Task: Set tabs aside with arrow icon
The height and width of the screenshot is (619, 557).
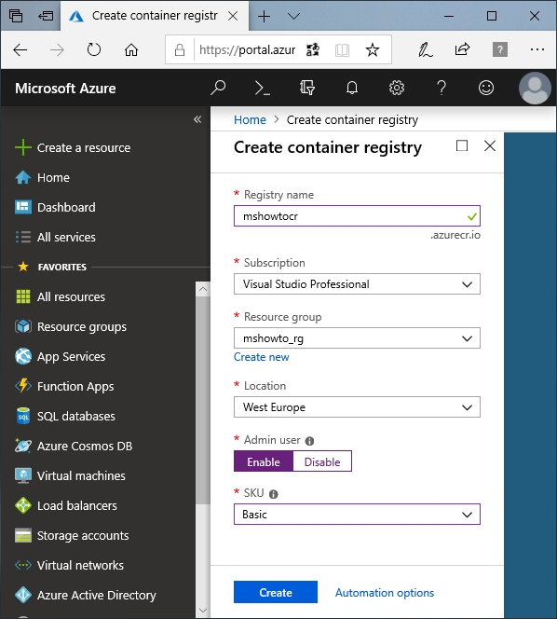Action: coord(46,16)
